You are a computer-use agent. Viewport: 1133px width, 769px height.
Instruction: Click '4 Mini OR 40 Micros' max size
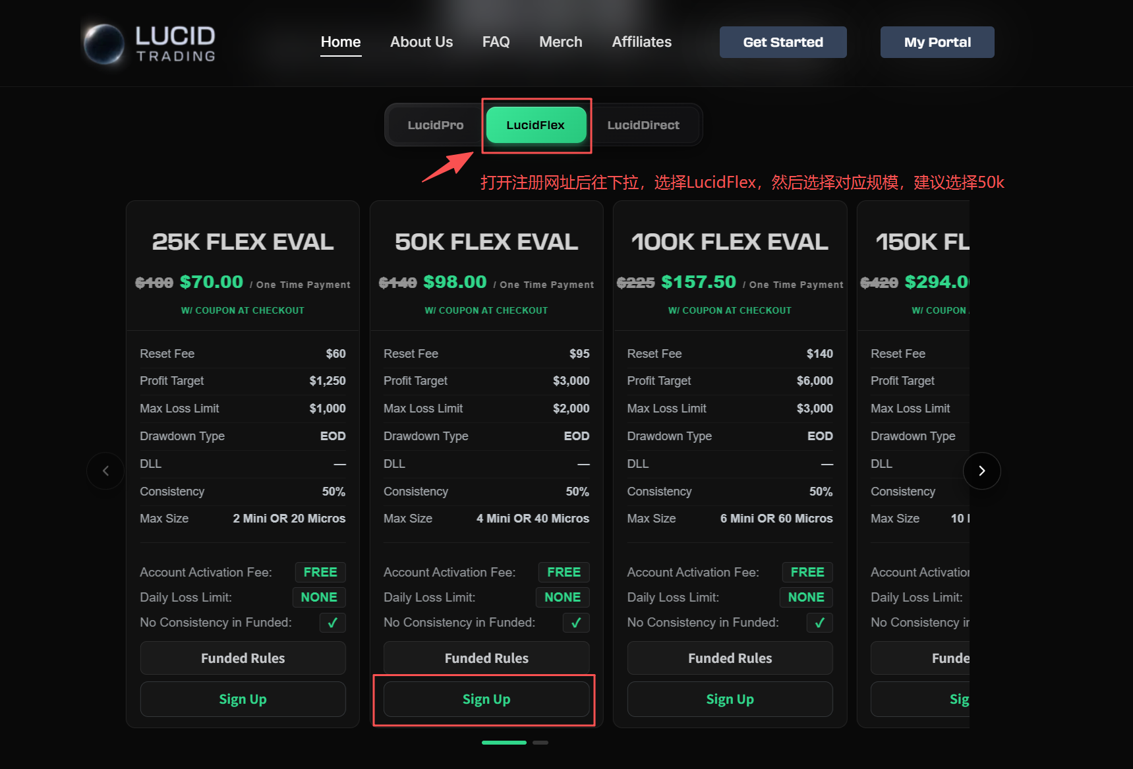(x=533, y=519)
